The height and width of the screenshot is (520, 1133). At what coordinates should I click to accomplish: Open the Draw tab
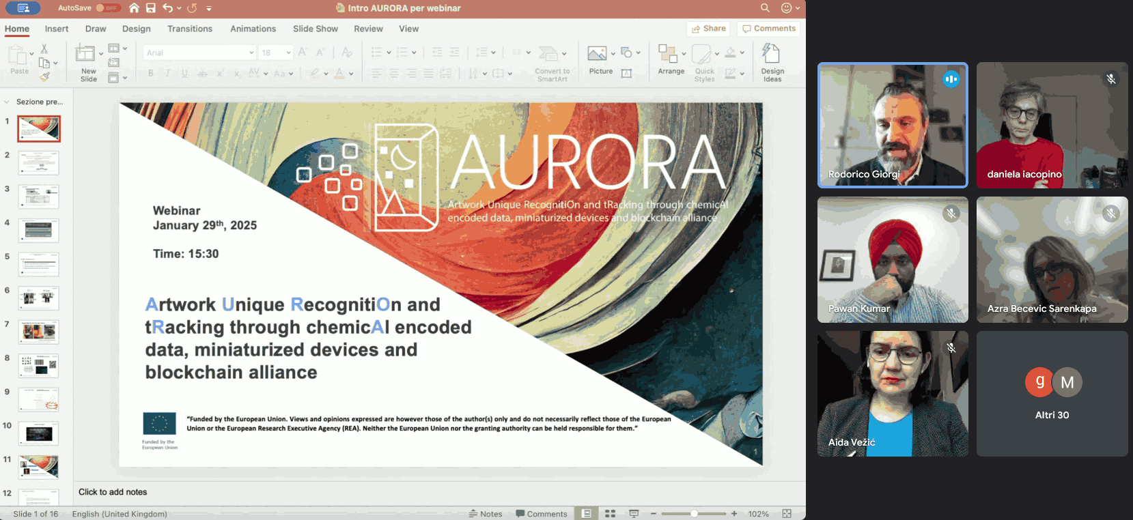[96, 29]
